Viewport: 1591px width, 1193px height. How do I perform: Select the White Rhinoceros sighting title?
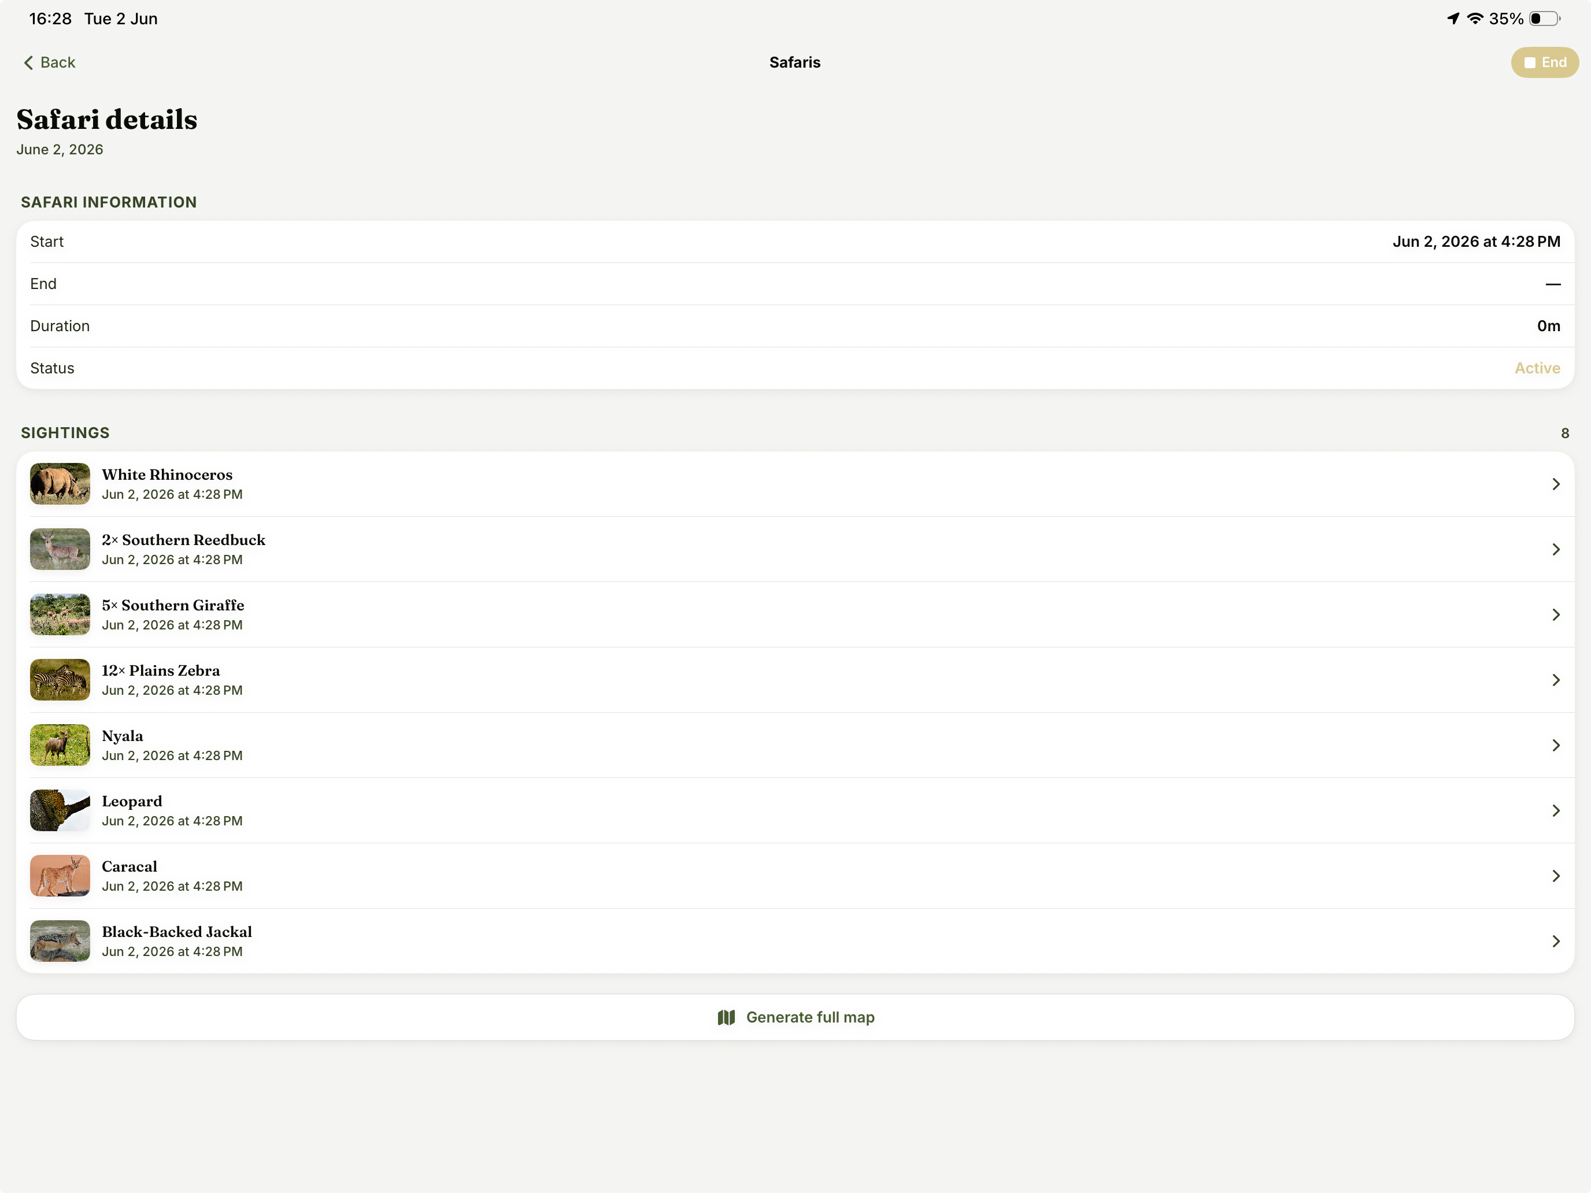[x=167, y=475]
